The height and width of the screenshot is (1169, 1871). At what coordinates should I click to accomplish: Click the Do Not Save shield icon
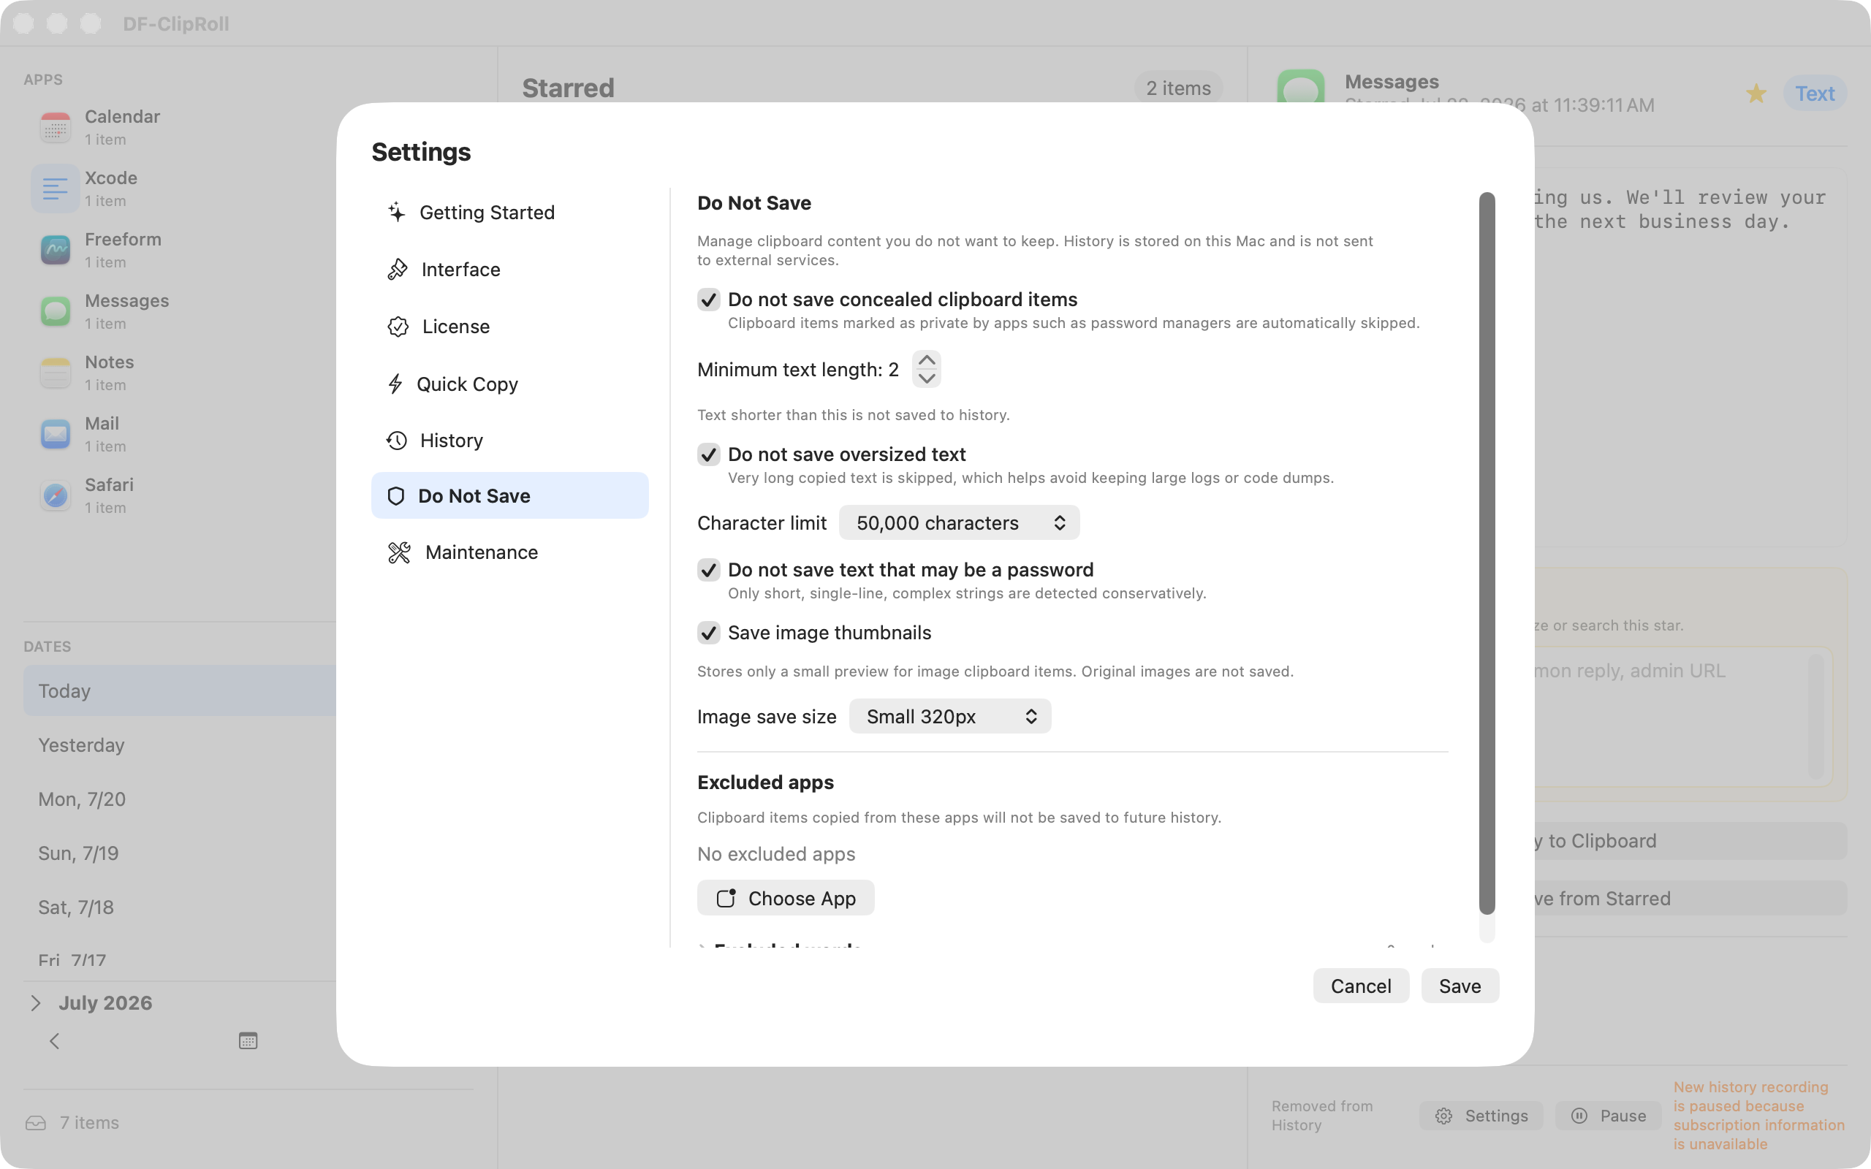396,495
